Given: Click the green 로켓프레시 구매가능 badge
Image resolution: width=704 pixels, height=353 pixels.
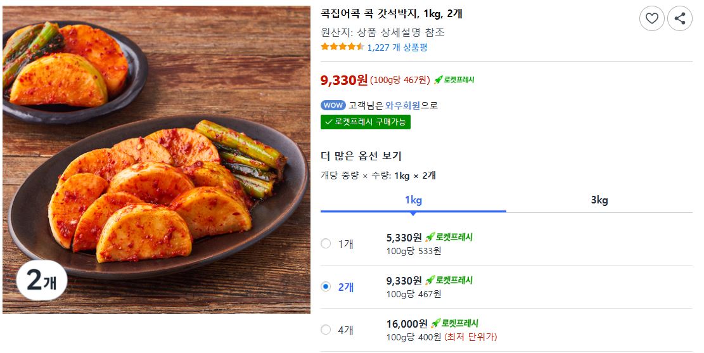Looking at the screenshot, I should [366, 122].
